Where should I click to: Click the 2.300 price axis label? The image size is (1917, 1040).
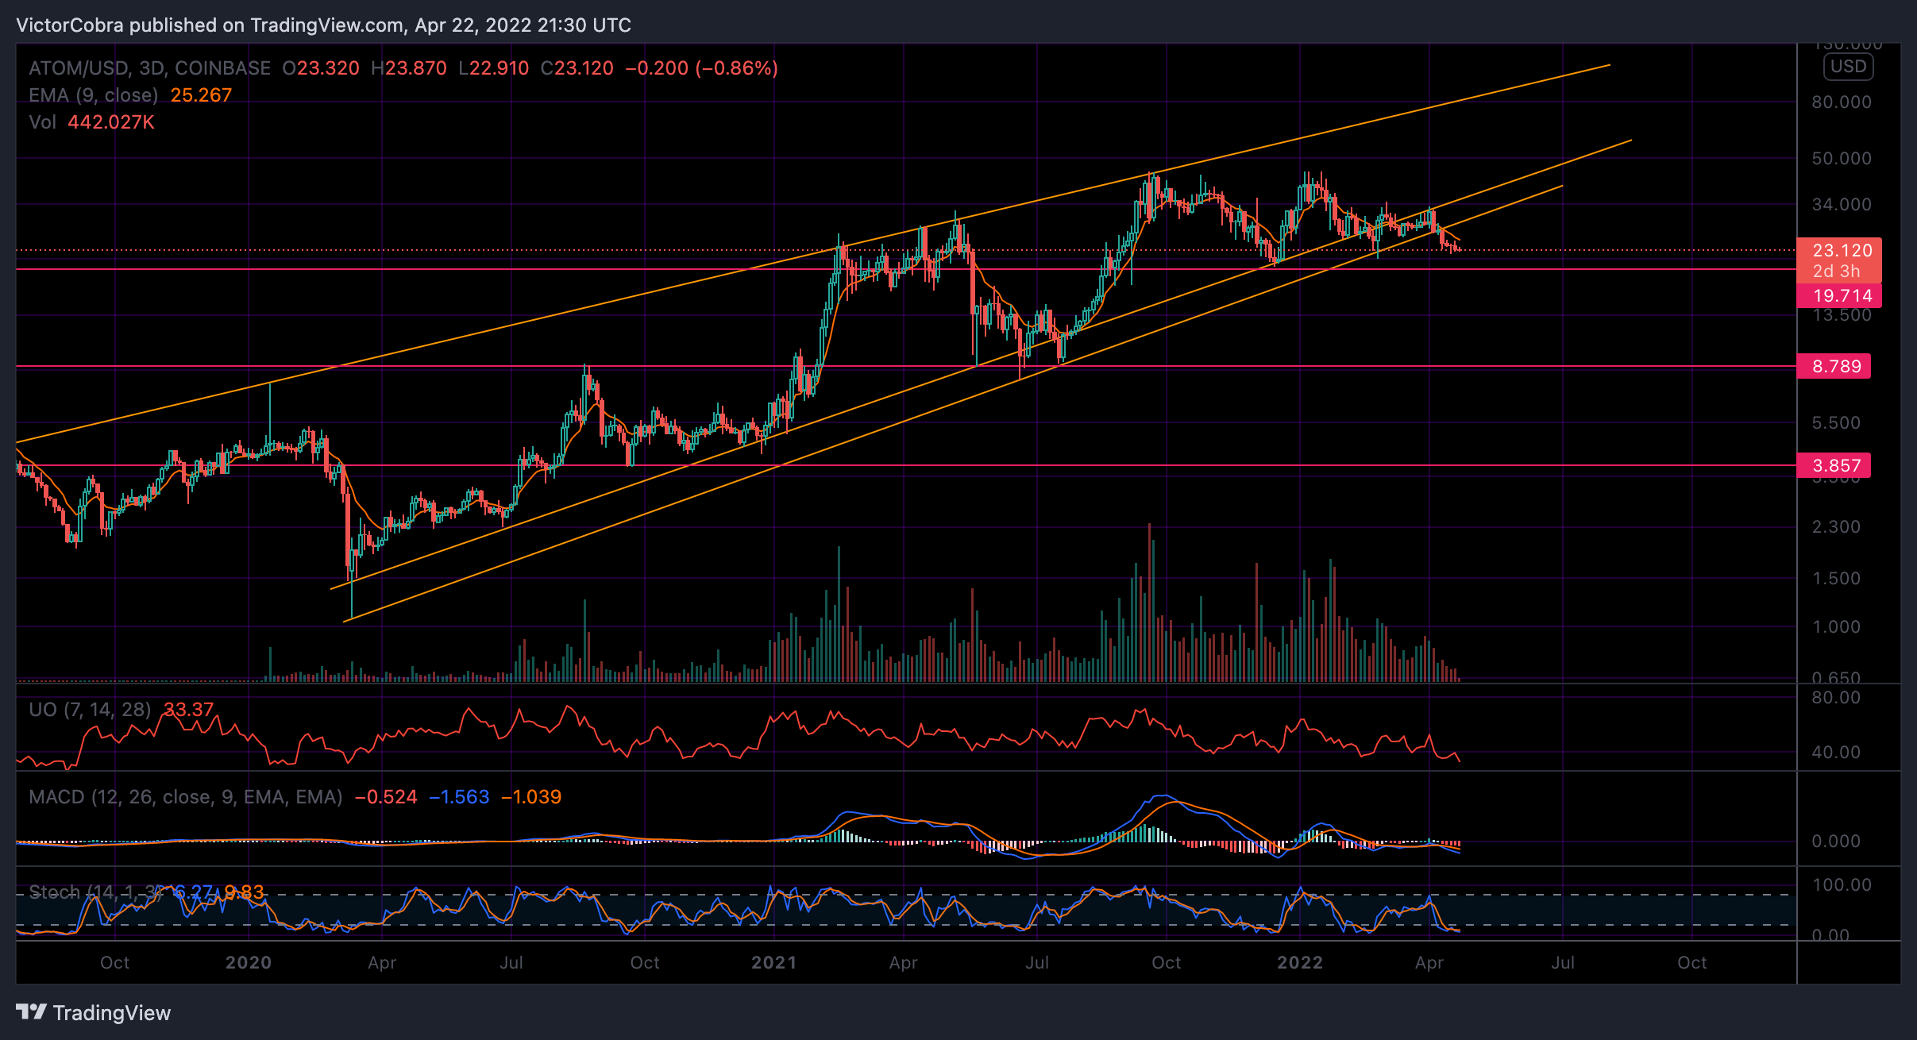1836,527
